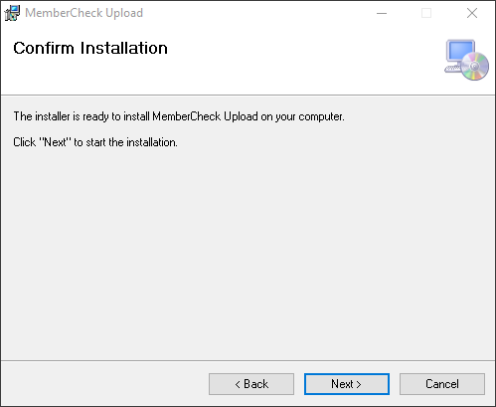
Task: Click the right chevron on the Next button
Action: [359, 384]
